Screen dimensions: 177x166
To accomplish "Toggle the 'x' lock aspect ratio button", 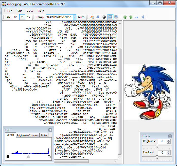I will tap(22, 17).
